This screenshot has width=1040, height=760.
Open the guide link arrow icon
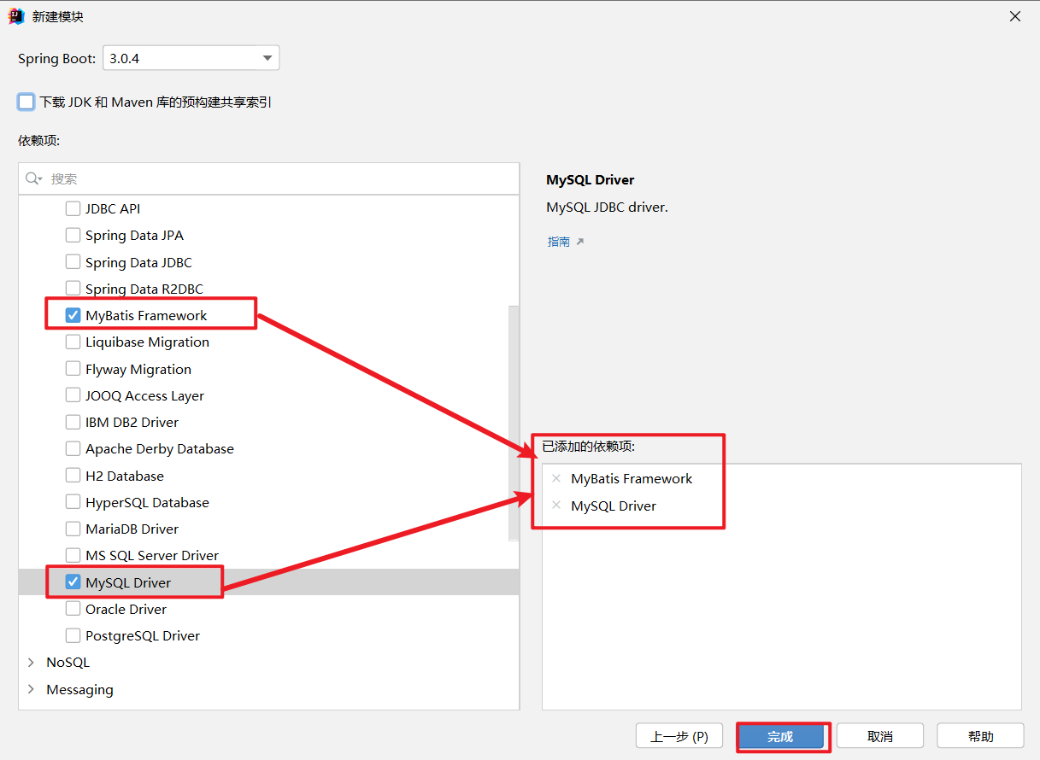tap(579, 242)
